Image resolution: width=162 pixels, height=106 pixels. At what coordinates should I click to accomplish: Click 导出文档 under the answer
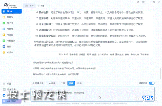click(x=135, y=55)
